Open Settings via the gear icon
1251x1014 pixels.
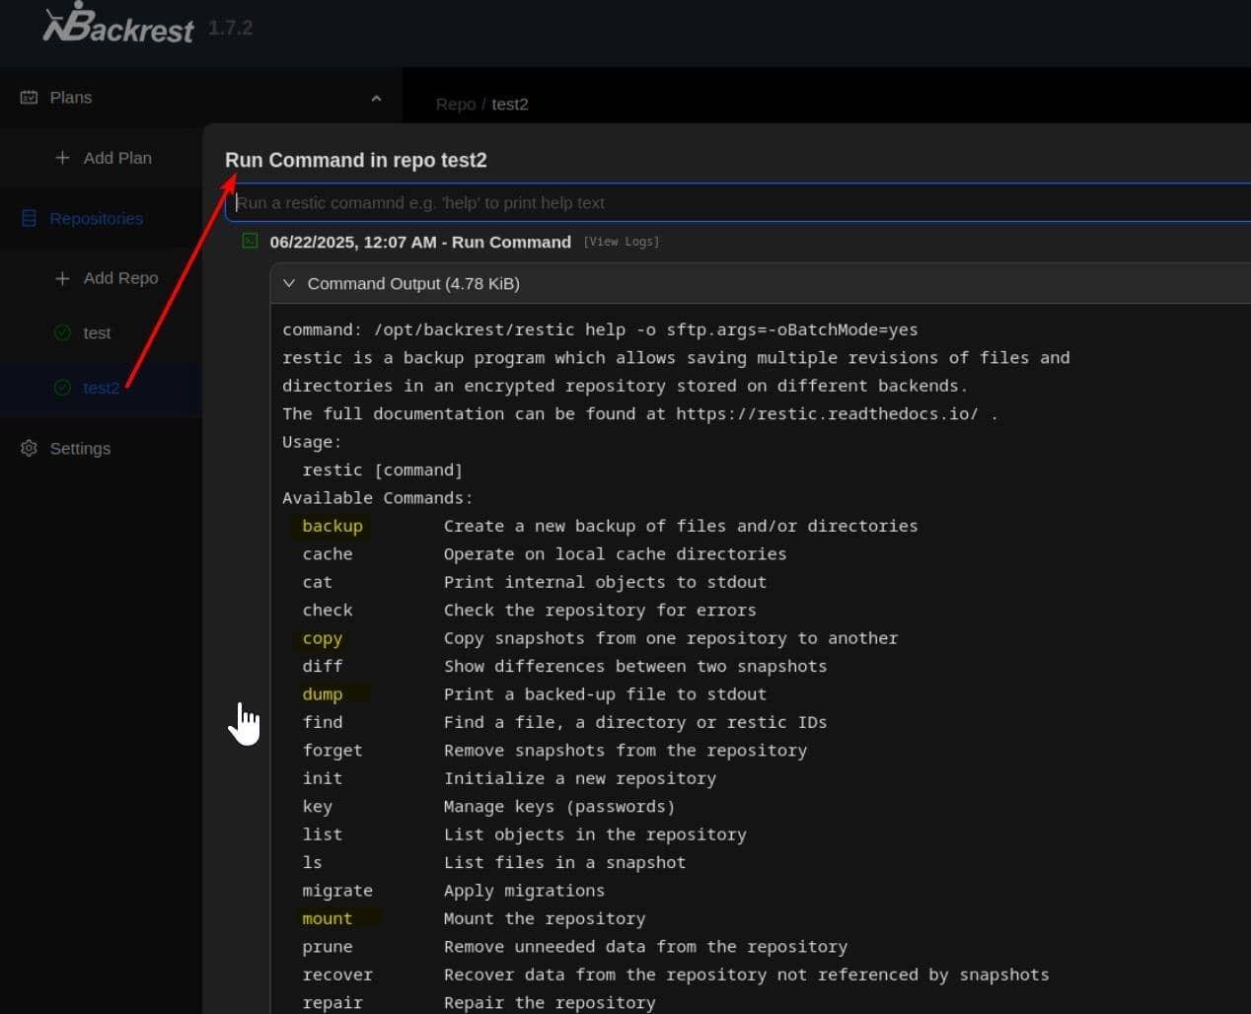pos(27,448)
